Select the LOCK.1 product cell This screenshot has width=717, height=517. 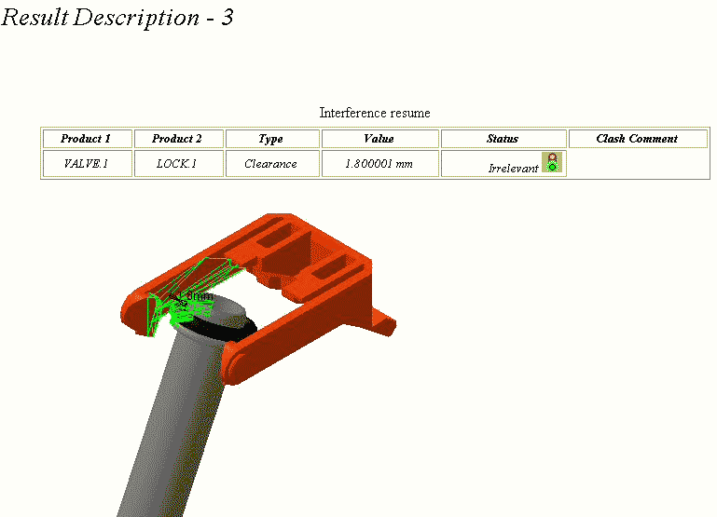click(x=177, y=164)
